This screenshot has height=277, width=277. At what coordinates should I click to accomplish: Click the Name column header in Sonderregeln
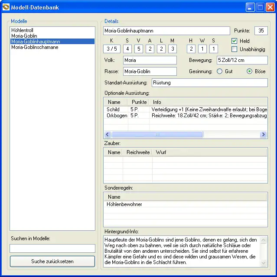pyautogui.click(x=185, y=197)
